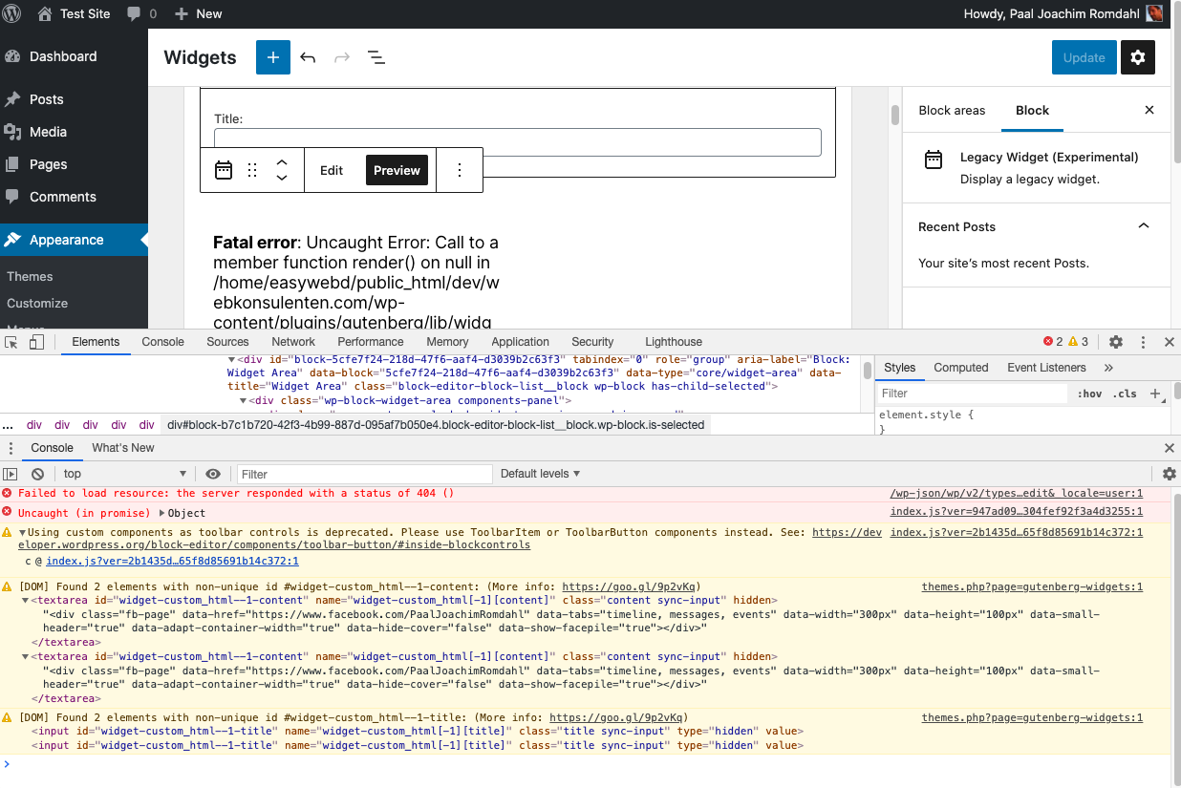The width and height of the screenshot is (1181, 788).
Task: Open the document overview list view icon
Action: pyautogui.click(x=376, y=57)
